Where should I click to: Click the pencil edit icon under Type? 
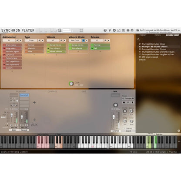pos(43,40)
